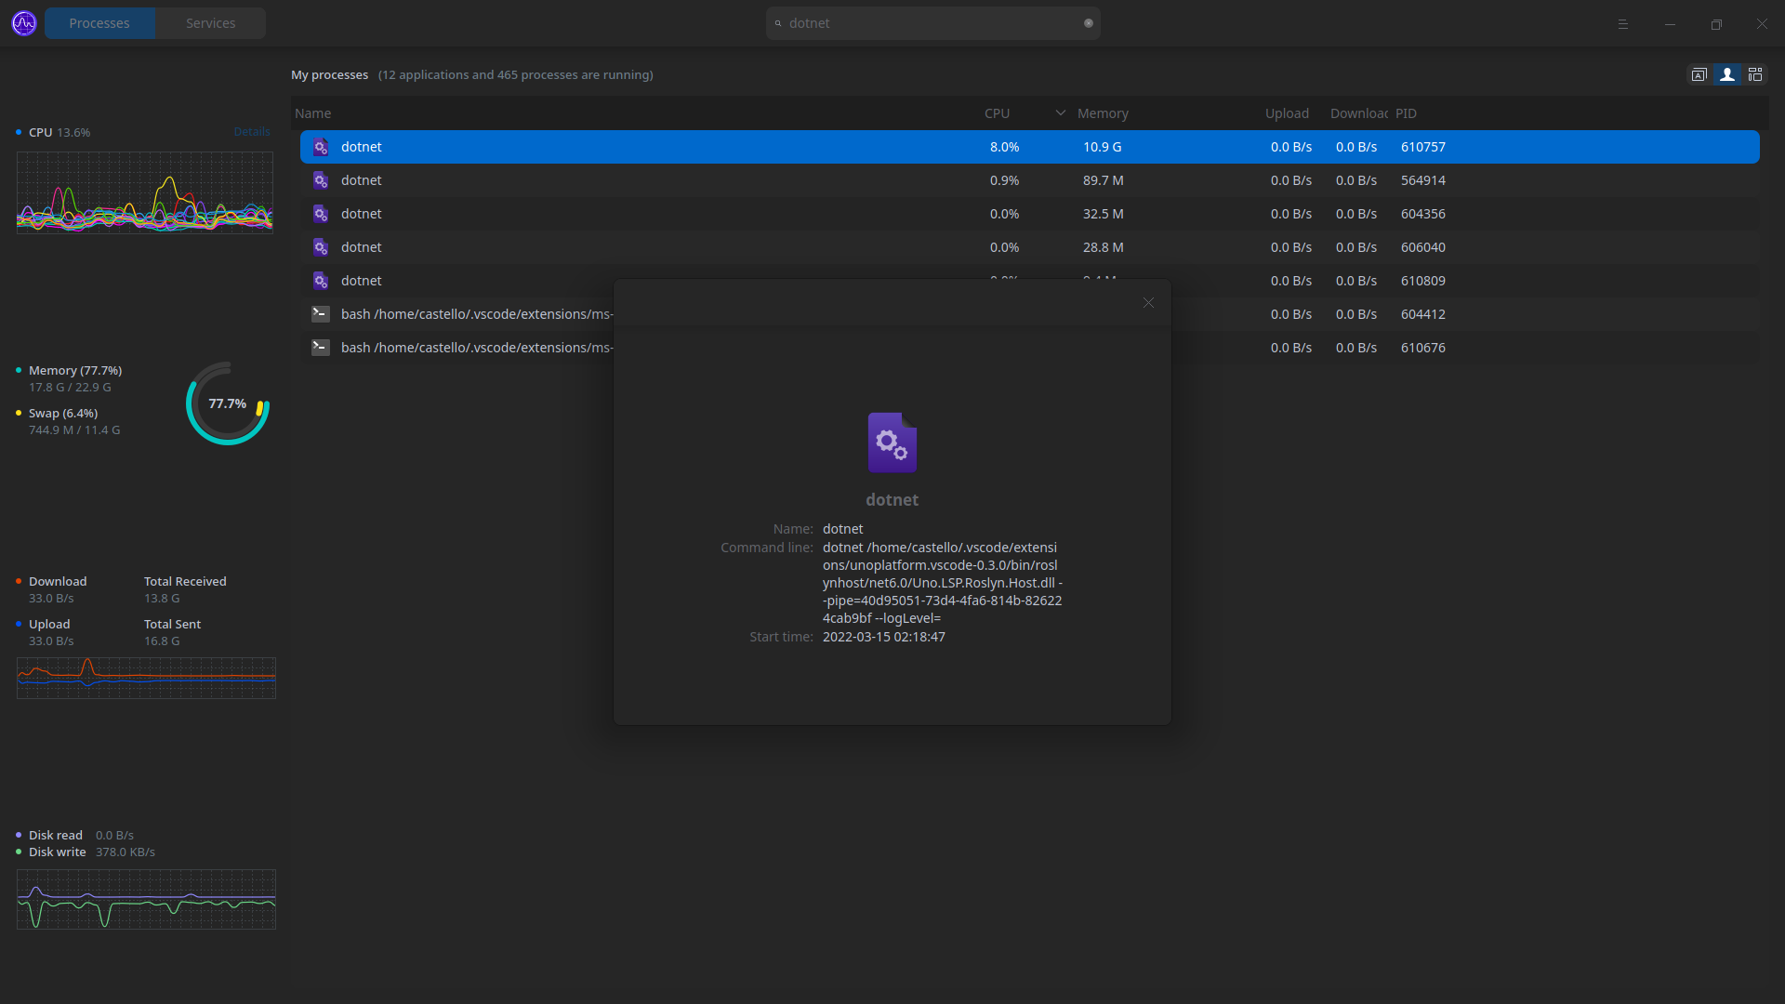Click the Swap (6.4%) label

click(63, 413)
